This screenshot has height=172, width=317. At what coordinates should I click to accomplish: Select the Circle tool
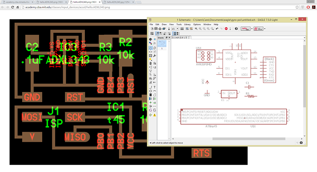click(150, 91)
